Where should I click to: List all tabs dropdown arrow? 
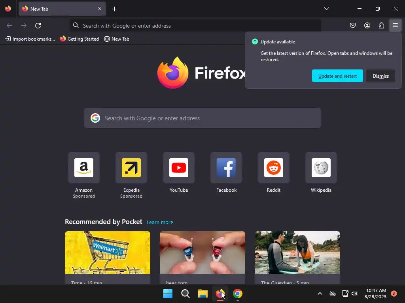[326, 9]
